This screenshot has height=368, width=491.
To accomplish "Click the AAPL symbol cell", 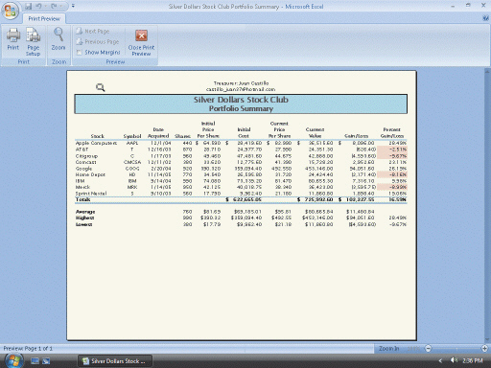I will (x=132, y=143).
